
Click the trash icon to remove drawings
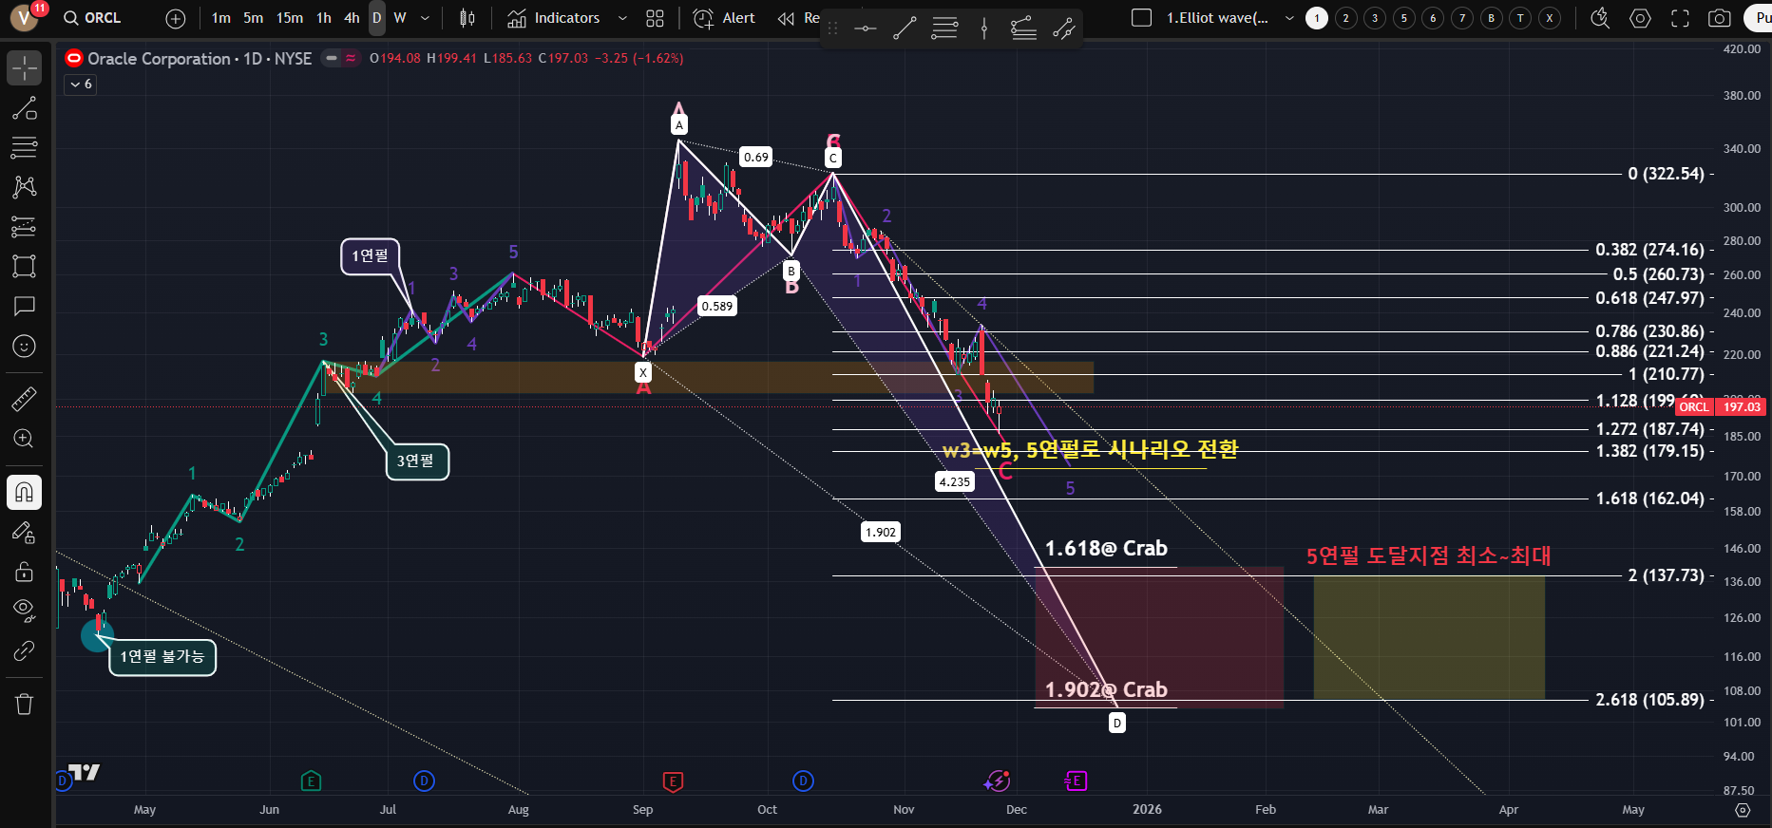pyautogui.click(x=24, y=704)
